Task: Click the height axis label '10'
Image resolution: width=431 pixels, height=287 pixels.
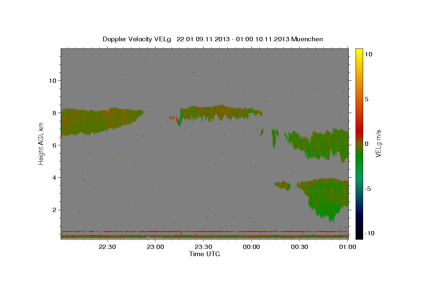Action: 52,80
